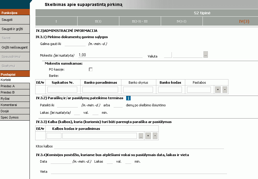Go to the Ryšiai page

[15, 99]
